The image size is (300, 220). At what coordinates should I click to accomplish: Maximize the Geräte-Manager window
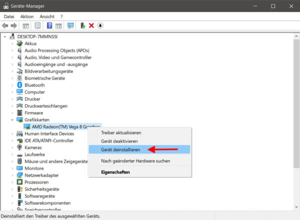pyautogui.click(x=273, y=6)
